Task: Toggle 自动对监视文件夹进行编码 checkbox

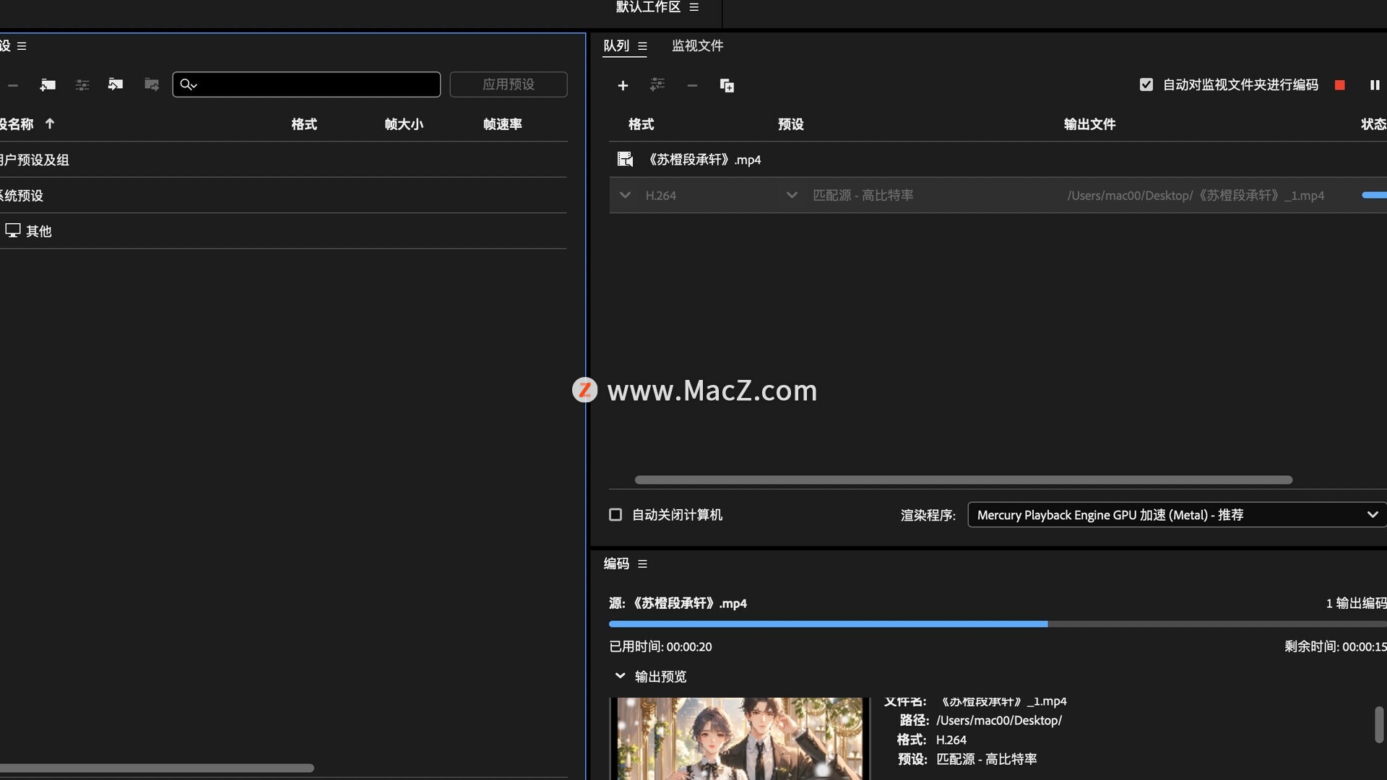Action: click(x=1146, y=84)
